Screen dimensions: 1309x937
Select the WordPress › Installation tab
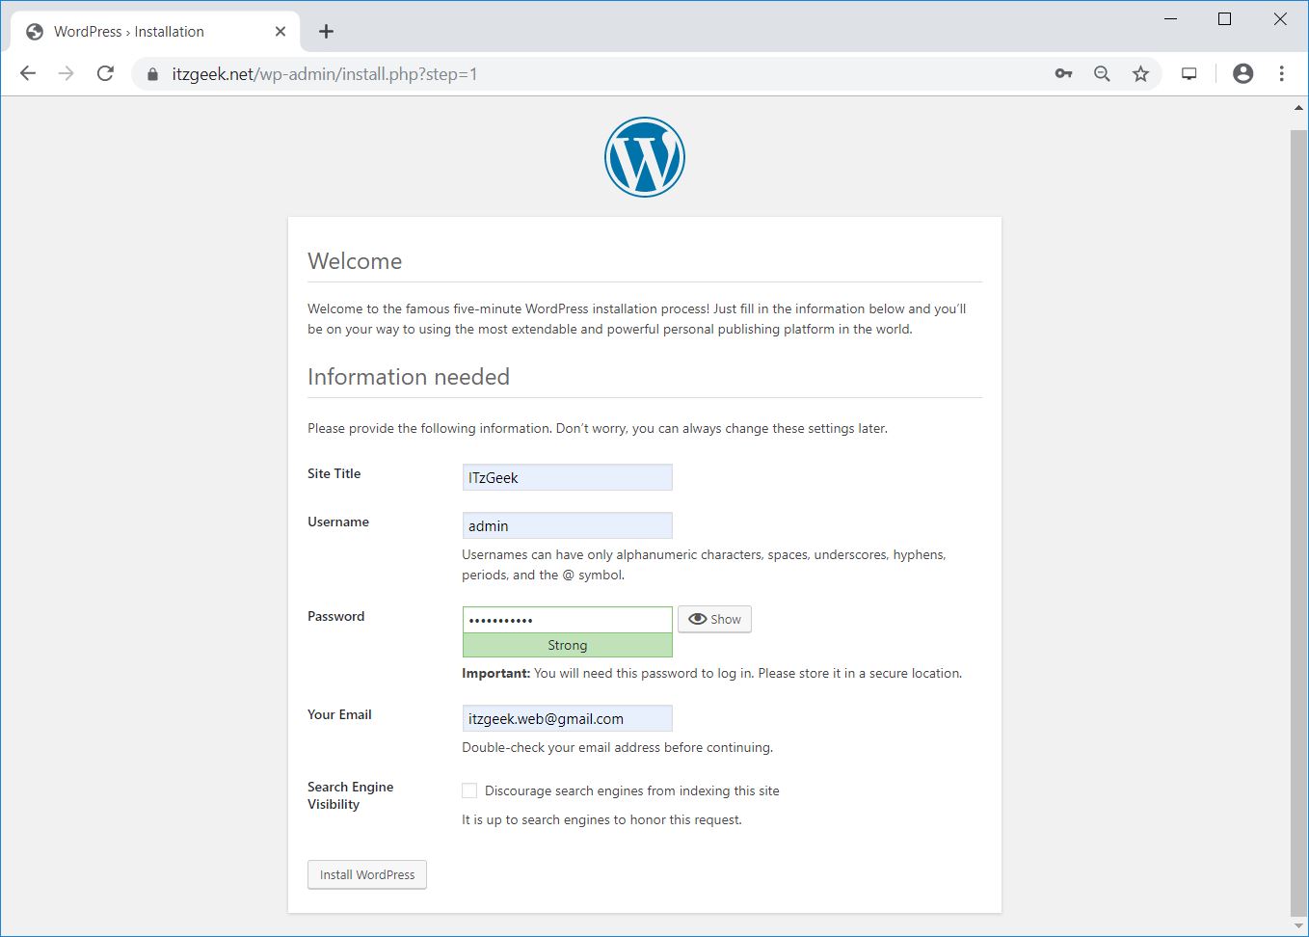154,32
